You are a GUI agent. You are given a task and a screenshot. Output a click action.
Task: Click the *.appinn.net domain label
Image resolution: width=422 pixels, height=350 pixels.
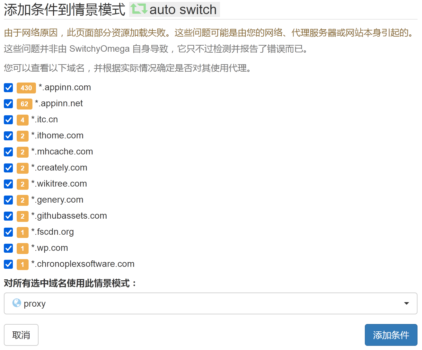pos(59,103)
